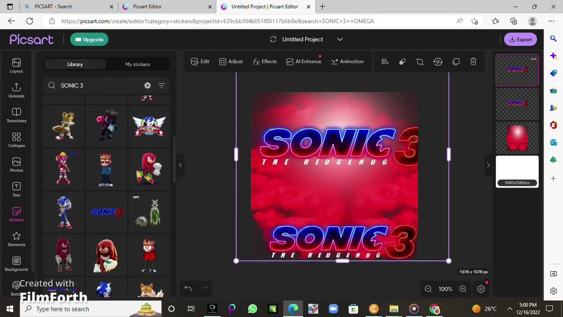Image resolution: width=563 pixels, height=317 pixels.
Task: Duplicate the selected layer
Action: (x=456, y=62)
